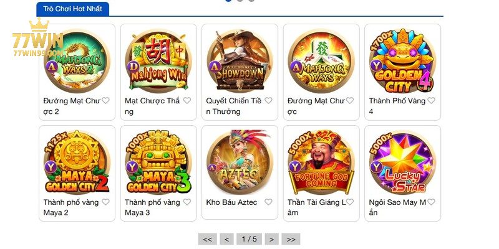499x249 pixels.
Task: Select the Trò Chơi Hot Nhất tab
Action: 73,9
